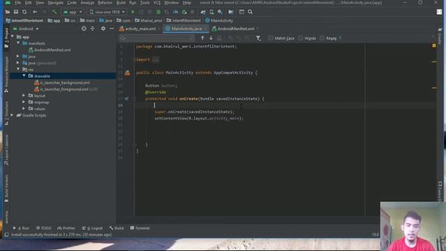Open the Refactor menu
Viewport: 446px width, 251px height.
pyautogui.click(x=105, y=3)
